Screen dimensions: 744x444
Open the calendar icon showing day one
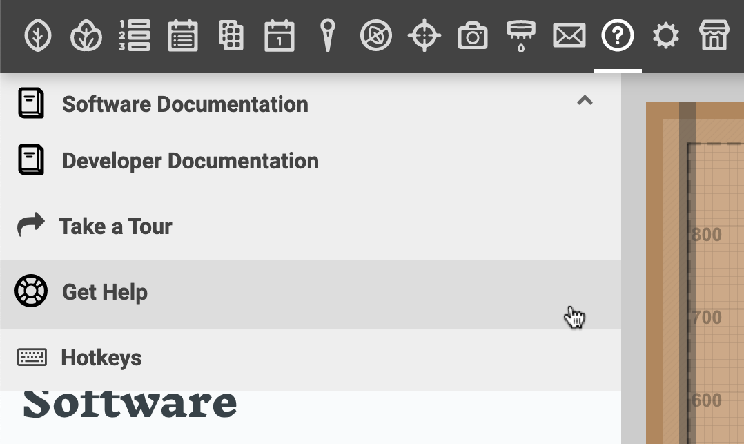click(x=279, y=36)
